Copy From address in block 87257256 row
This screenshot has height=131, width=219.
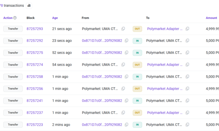coord(123,88)
